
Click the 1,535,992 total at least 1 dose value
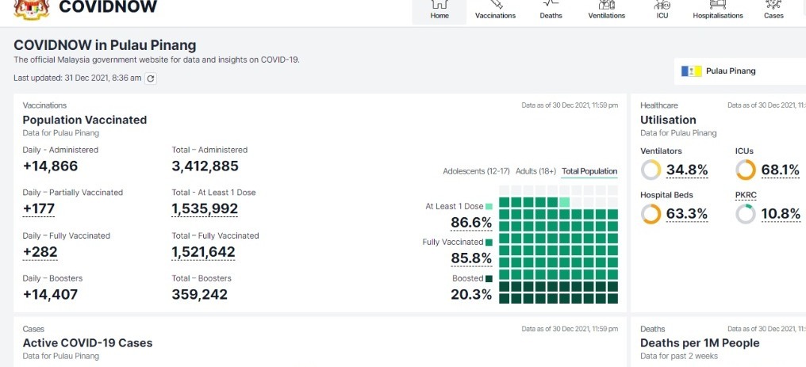coord(205,209)
